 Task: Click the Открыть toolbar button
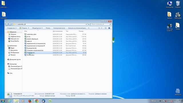(23, 28)
